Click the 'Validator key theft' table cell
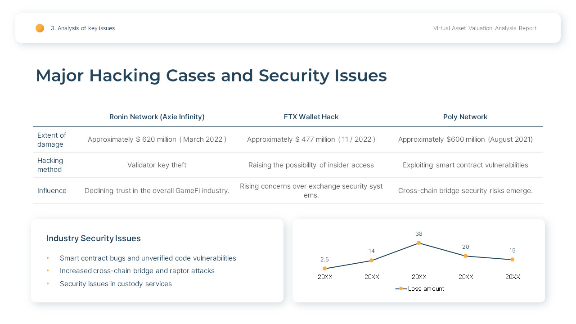This screenshot has height=324, width=576. tap(157, 165)
